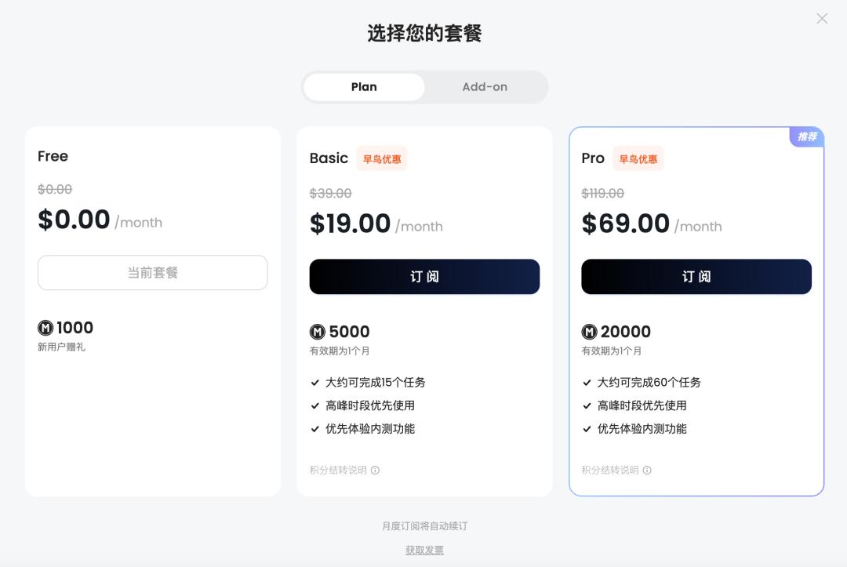Viewport: 847px width, 567px height.
Task: Click the checkmark beside 大约可完成15个任务
Action: point(315,383)
